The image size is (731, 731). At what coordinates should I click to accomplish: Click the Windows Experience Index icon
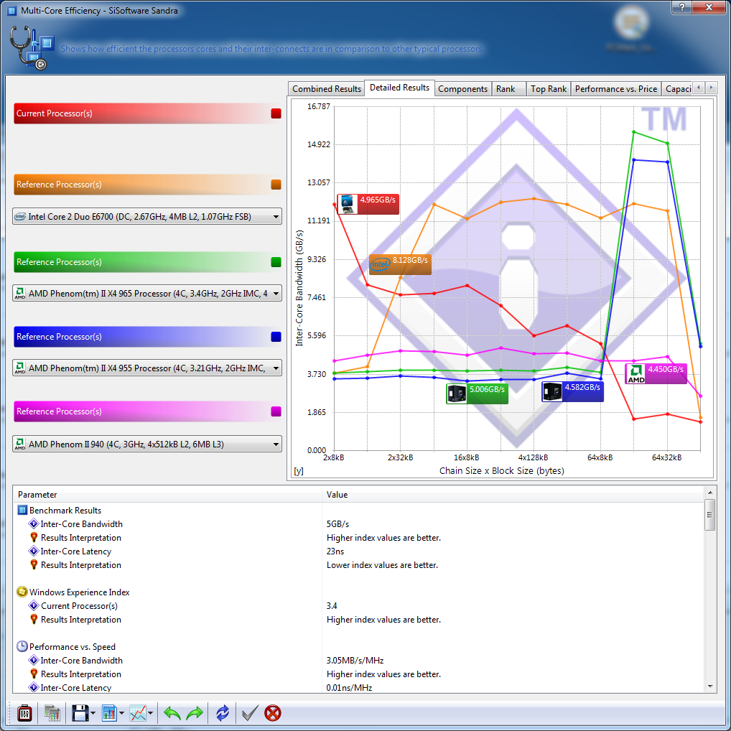click(22, 592)
